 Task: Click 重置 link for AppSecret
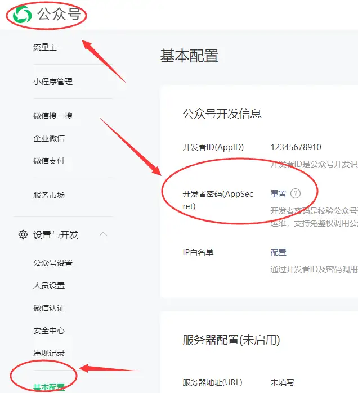click(x=278, y=194)
